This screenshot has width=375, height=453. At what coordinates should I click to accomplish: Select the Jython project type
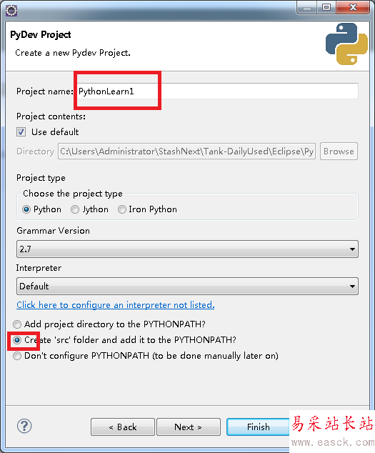[75, 209]
